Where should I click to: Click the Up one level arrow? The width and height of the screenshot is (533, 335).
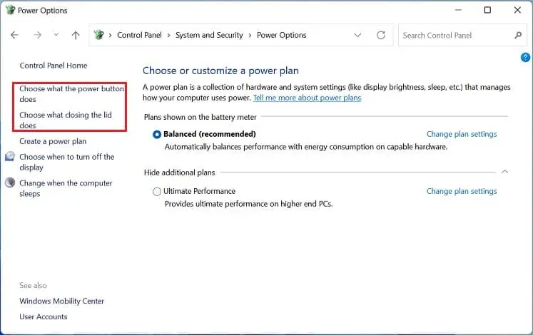coord(76,35)
